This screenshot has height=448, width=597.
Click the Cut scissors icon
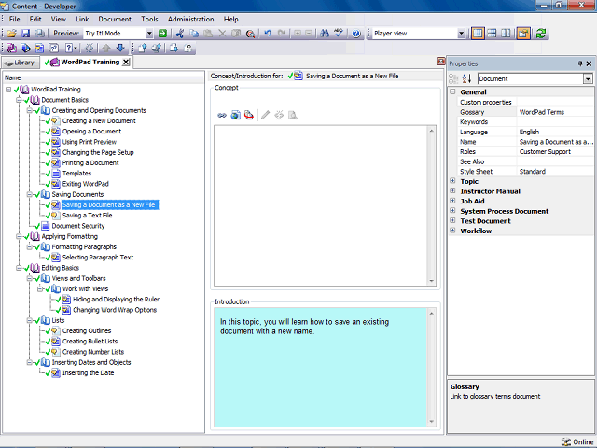tap(180, 34)
